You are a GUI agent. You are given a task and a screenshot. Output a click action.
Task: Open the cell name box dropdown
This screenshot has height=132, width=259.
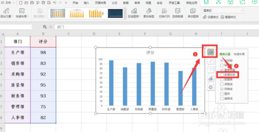tap(32, 27)
